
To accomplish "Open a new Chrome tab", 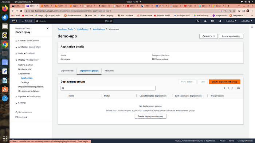I will 228,6.
